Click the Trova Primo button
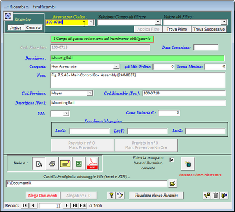The width and height of the screenshot is (235, 212). [177, 29]
